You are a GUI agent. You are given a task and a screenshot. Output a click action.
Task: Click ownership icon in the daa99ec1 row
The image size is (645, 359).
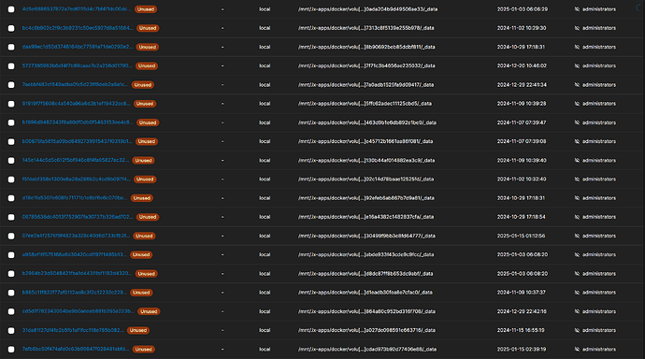[x=577, y=47]
